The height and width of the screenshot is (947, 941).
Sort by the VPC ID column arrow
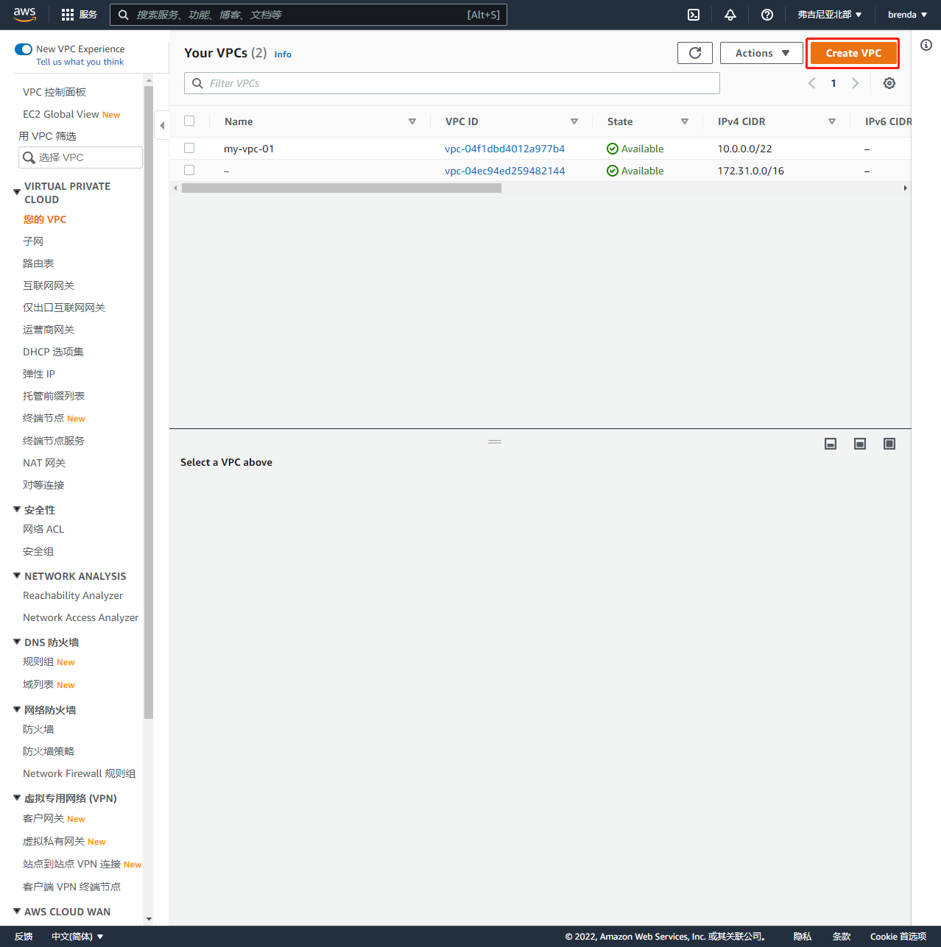[574, 121]
